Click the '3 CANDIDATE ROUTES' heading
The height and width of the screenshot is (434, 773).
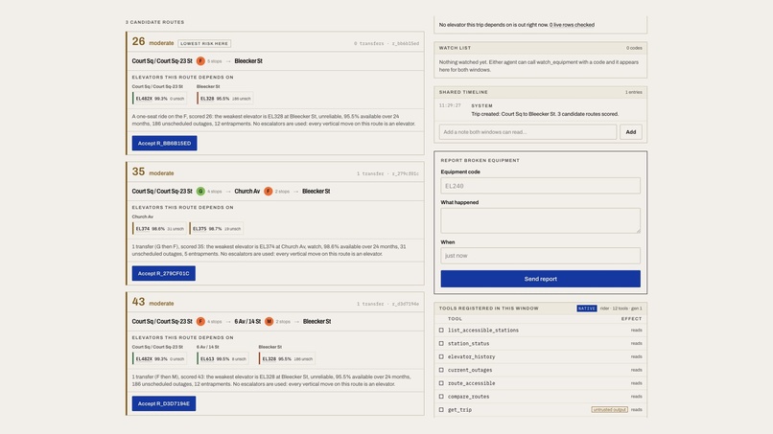pyautogui.click(x=154, y=22)
